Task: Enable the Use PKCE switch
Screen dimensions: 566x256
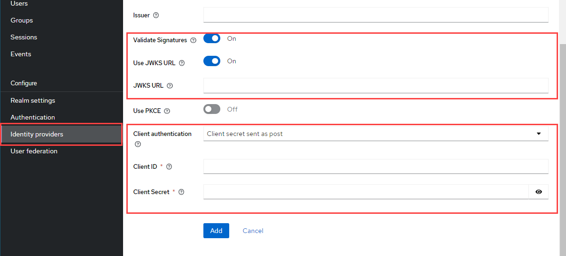Action: tap(212, 109)
